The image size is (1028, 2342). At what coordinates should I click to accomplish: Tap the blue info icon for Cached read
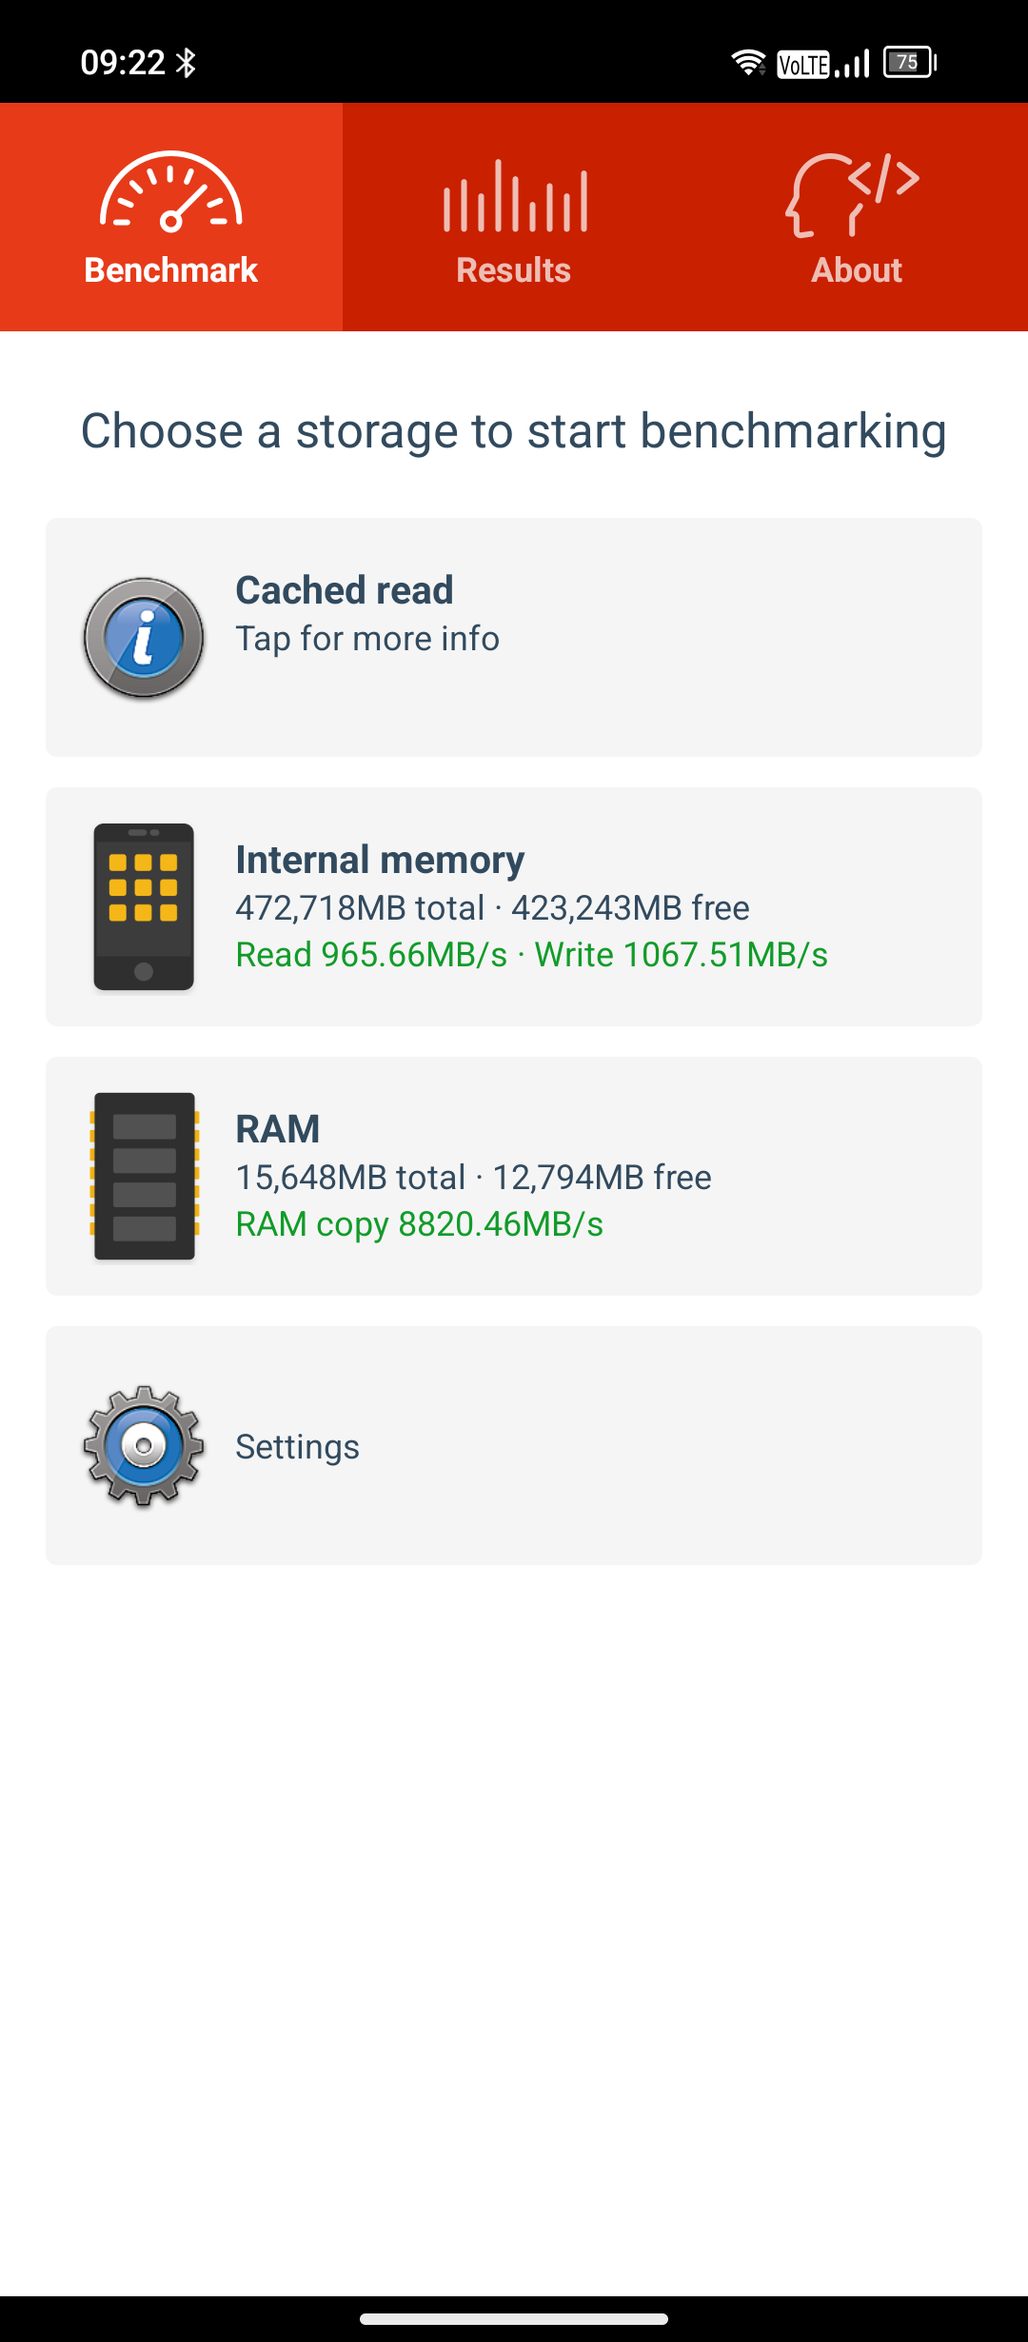[x=144, y=638]
